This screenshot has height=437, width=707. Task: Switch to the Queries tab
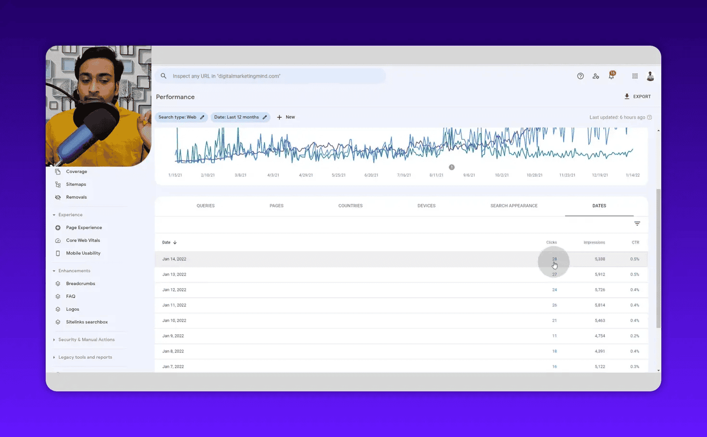pyautogui.click(x=205, y=206)
